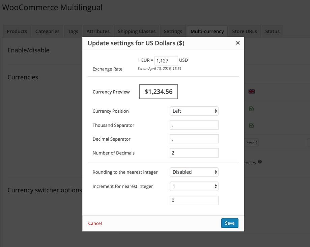Click the exchange rate input field
Image resolution: width=310 pixels, height=247 pixels.
click(166, 60)
